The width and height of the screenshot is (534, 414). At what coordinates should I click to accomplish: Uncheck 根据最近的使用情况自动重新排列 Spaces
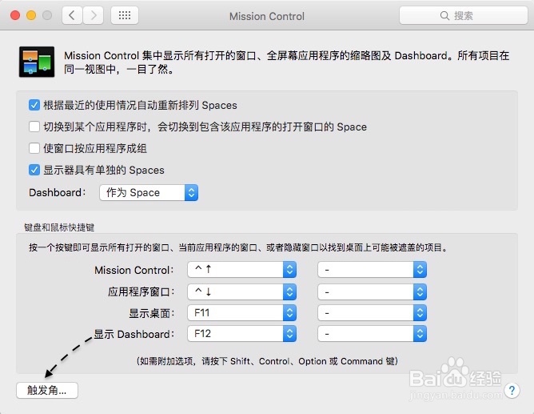tap(34, 105)
